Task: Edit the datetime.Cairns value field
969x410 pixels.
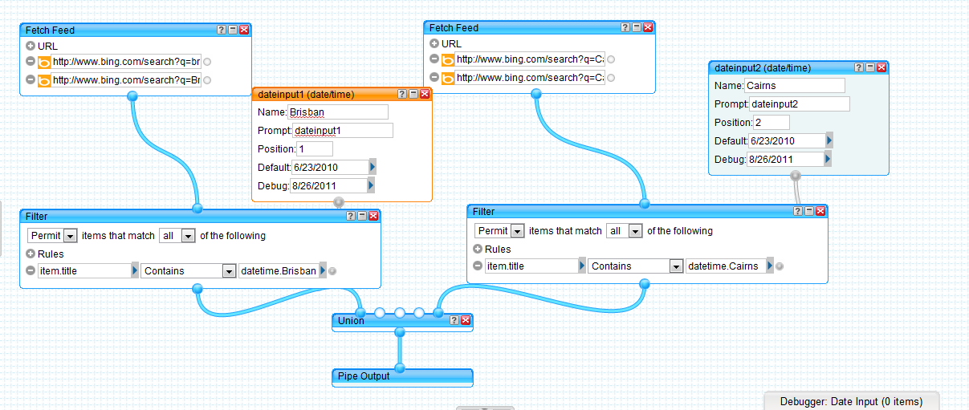Action: tap(726, 266)
